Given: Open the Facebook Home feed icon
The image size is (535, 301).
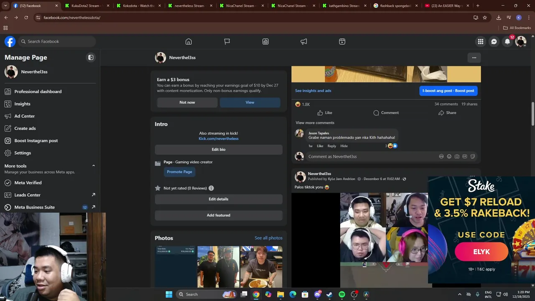Looking at the screenshot, I should pos(189,41).
